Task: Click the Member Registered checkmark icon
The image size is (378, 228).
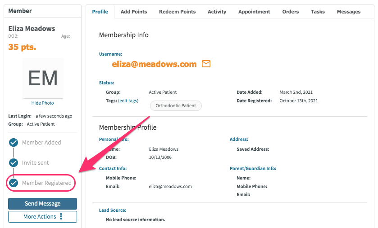Action: 14,183
